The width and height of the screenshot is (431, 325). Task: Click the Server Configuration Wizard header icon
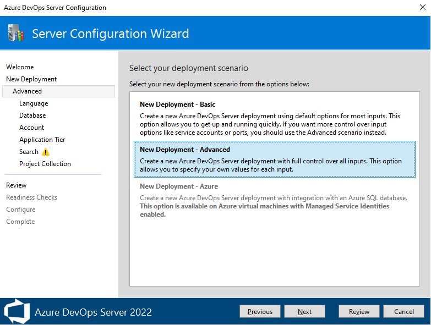[16, 34]
